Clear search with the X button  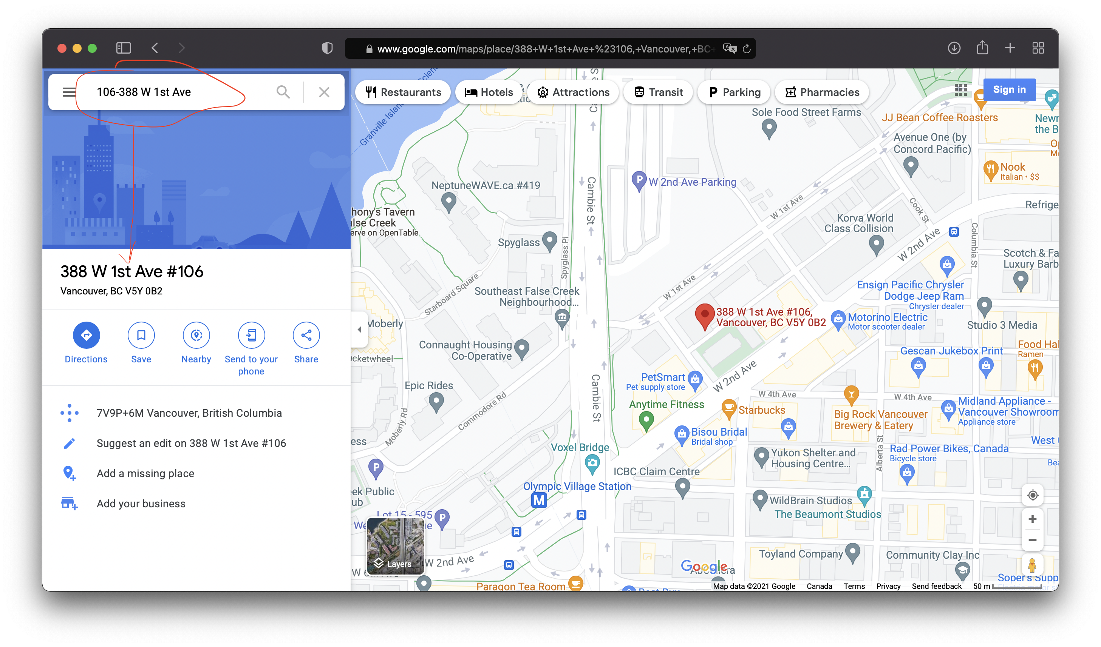(x=324, y=92)
